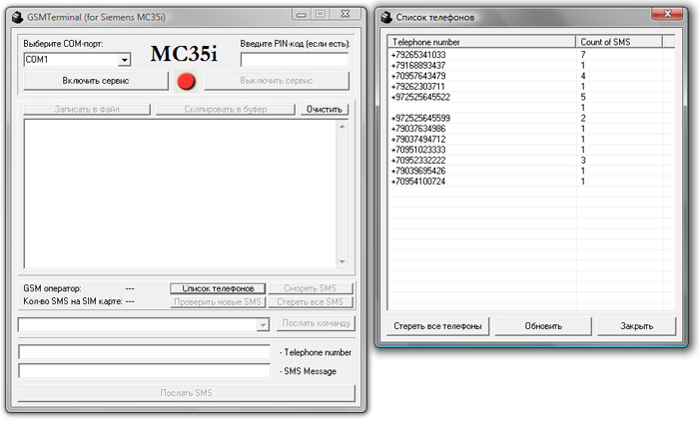Click the Включить сервис button
Viewport: 699px width, 421px height.
pyautogui.click(x=96, y=81)
